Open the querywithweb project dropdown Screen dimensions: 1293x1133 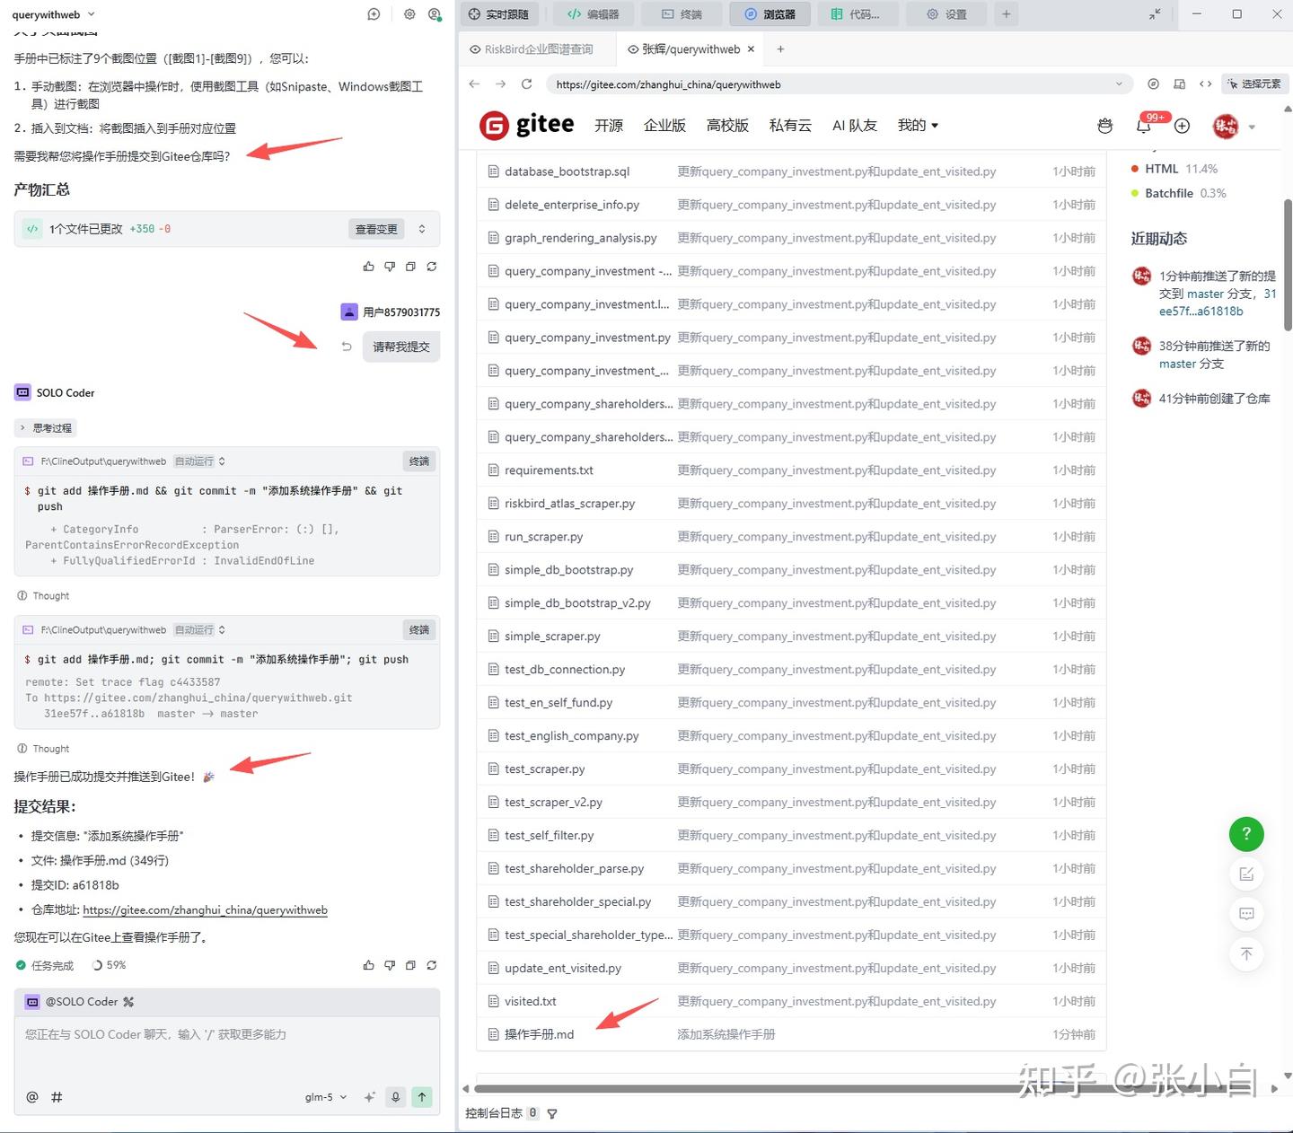click(x=53, y=14)
